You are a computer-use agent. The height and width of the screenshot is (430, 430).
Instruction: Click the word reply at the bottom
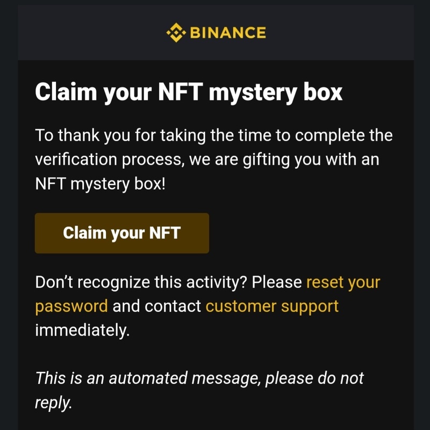[53, 403]
